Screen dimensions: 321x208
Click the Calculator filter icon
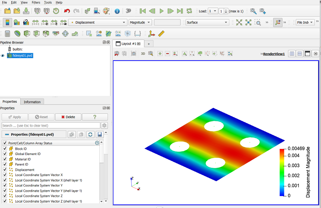click(x=7, y=34)
